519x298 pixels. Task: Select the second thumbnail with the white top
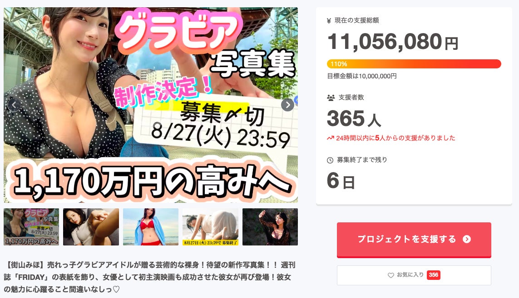[91, 227]
